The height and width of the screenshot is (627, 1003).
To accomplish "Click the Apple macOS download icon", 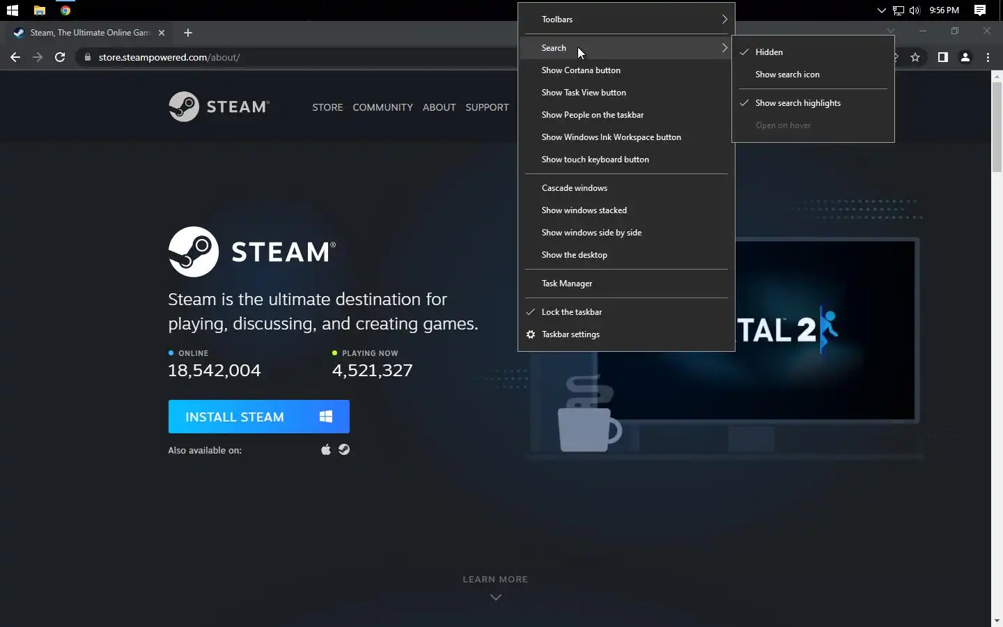I will tap(325, 449).
